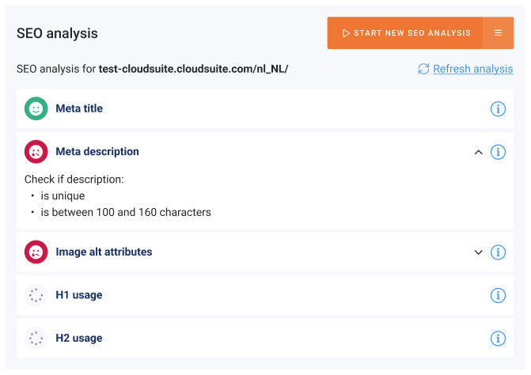
Task: Click the H2 usage info icon
Action: point(498,339)
